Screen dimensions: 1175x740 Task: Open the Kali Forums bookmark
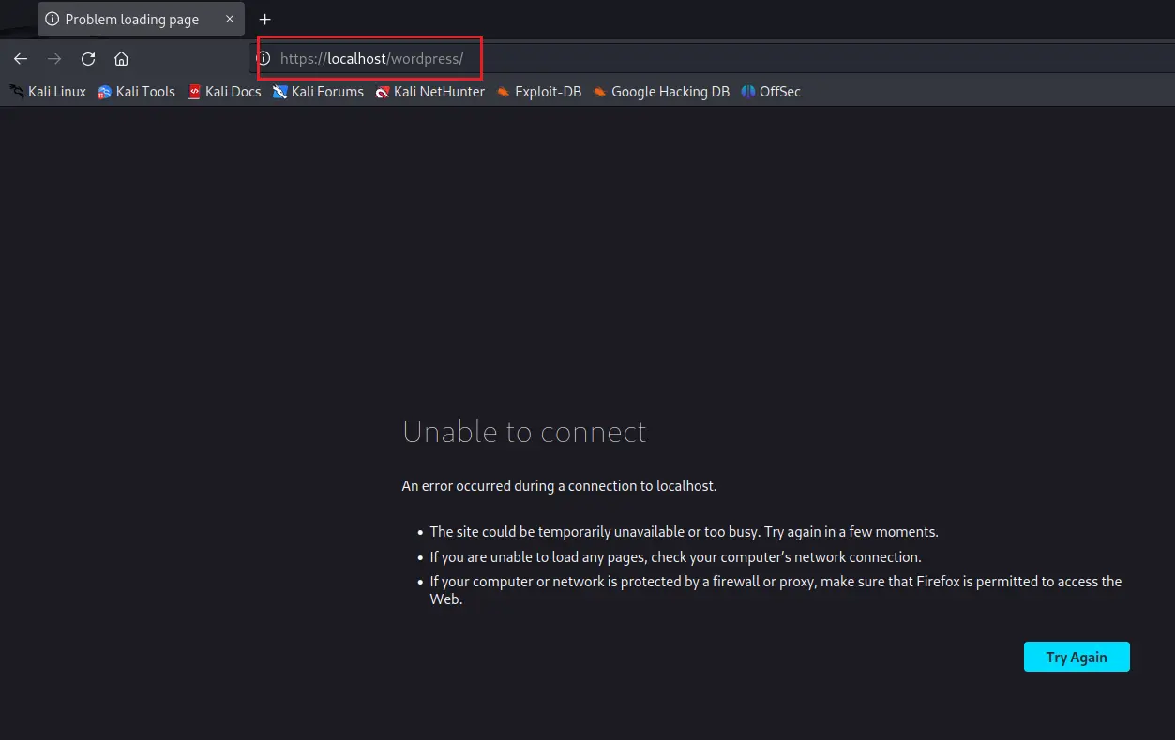(318, 92)
